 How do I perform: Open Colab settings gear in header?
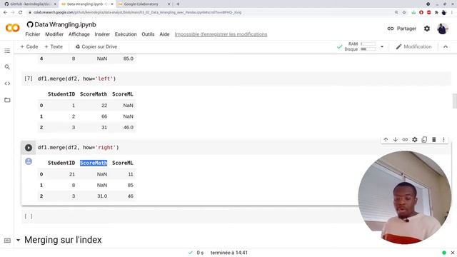[427, 29]
